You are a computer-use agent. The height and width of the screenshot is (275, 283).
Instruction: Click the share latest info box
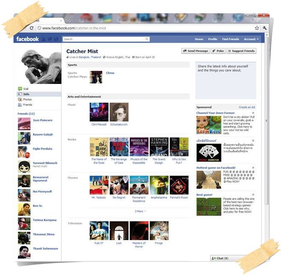click(226, 81)
